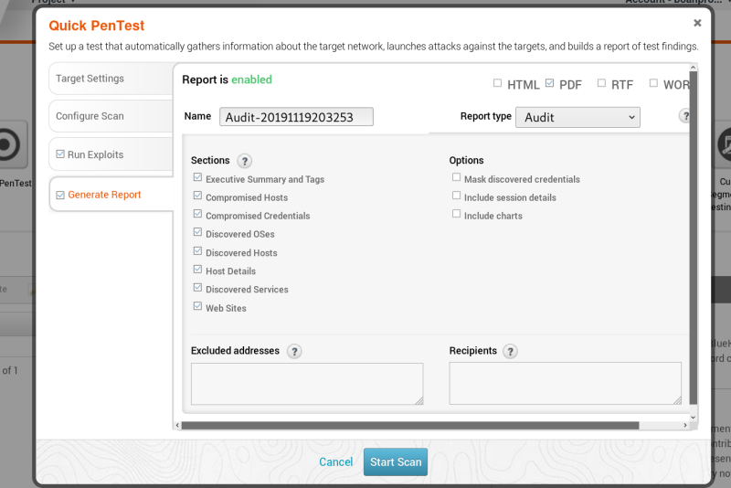Click the Start Scan button
This screenshot has width=731, height=488.
[x=396, y=461]
